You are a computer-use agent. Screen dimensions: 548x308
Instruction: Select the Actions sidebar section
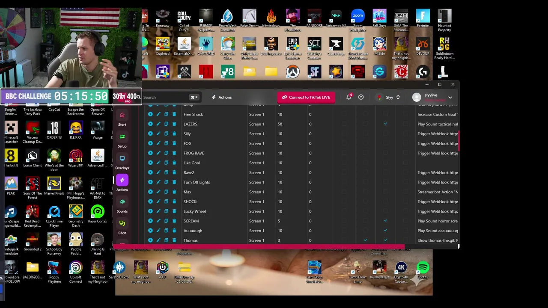point(122,184)
